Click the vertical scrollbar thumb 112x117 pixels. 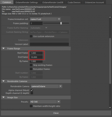pyautogui.click(x=110, y=61)
